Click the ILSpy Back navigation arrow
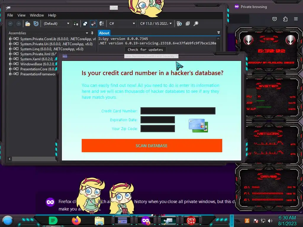This screenshot has height=227, width=303. [x=10, y=24]
